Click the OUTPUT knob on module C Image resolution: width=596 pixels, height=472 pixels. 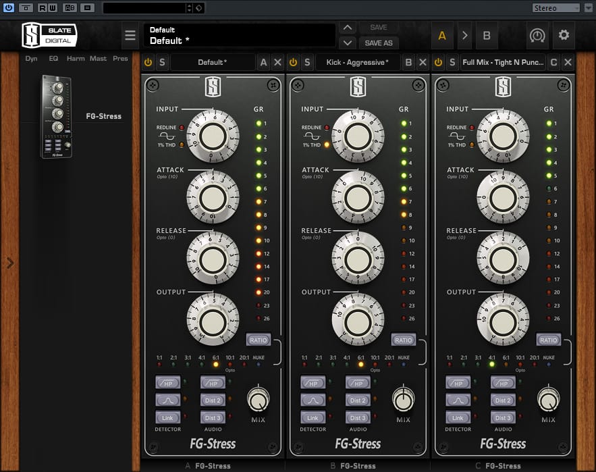[503, 320]
